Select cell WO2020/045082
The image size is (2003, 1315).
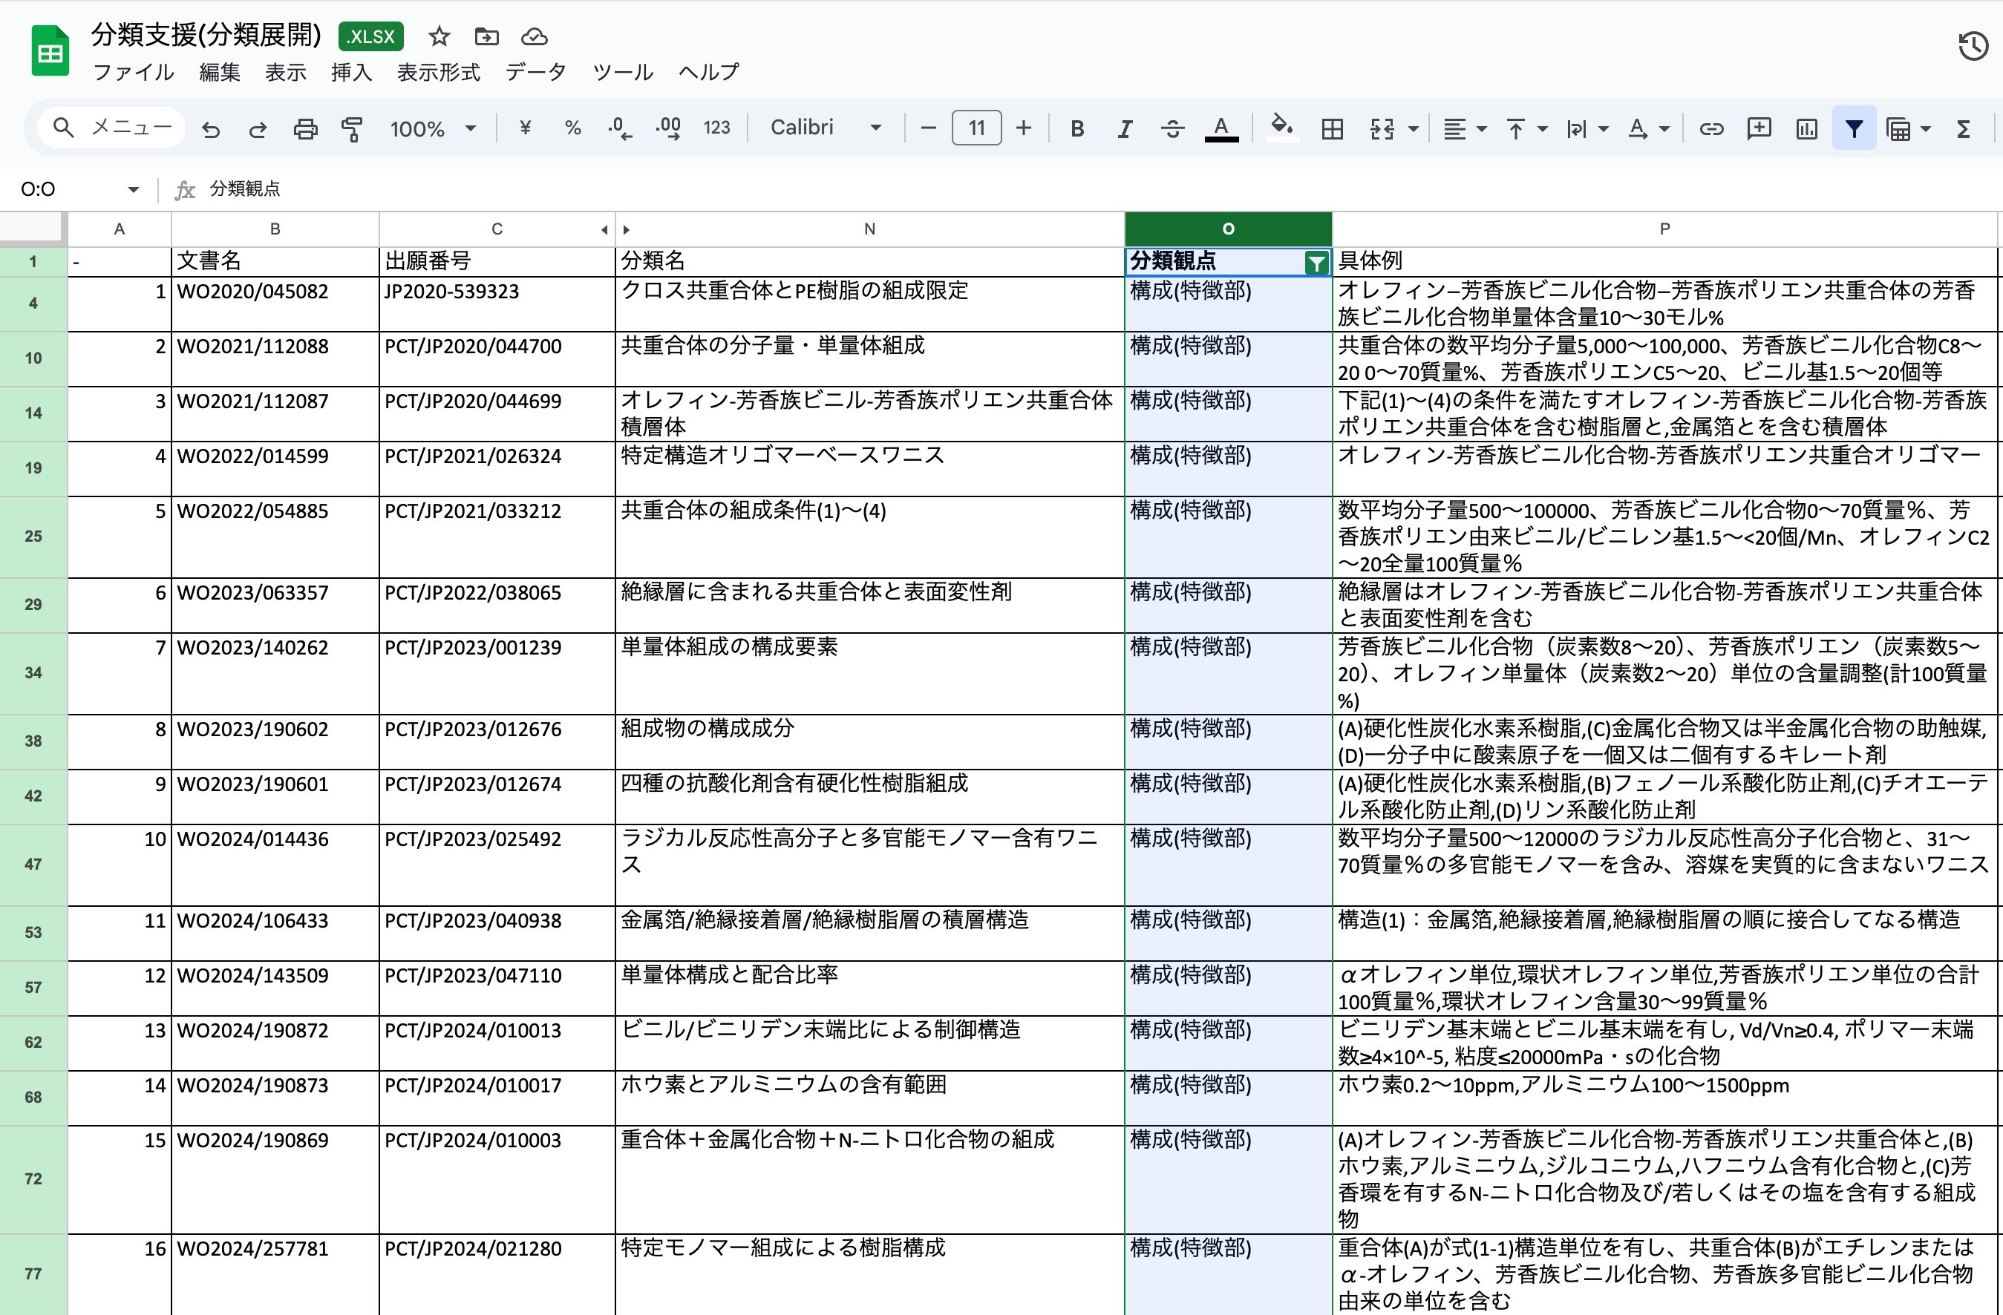(x=275, y=304)
